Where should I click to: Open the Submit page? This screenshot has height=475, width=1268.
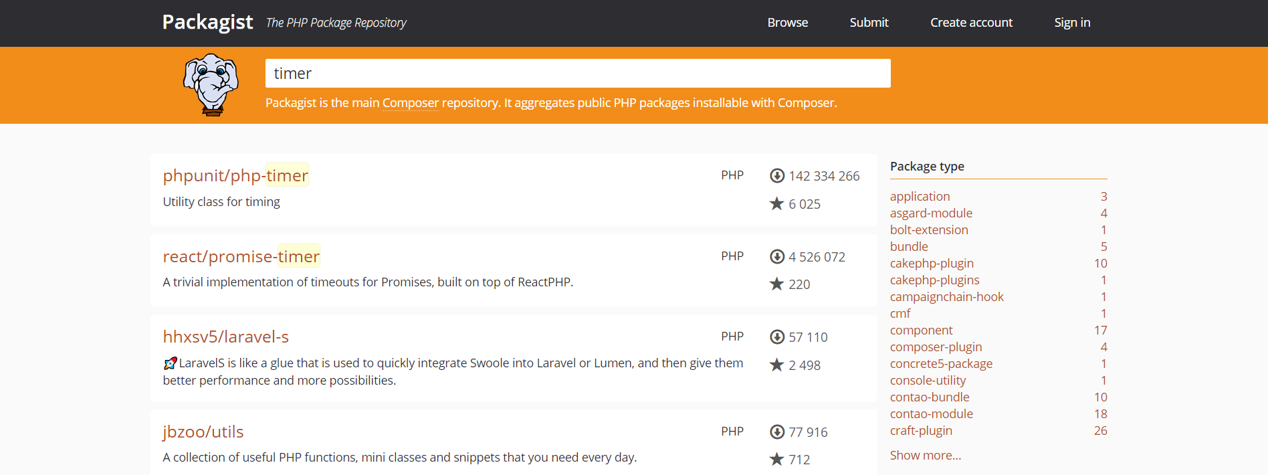(869, 23)
